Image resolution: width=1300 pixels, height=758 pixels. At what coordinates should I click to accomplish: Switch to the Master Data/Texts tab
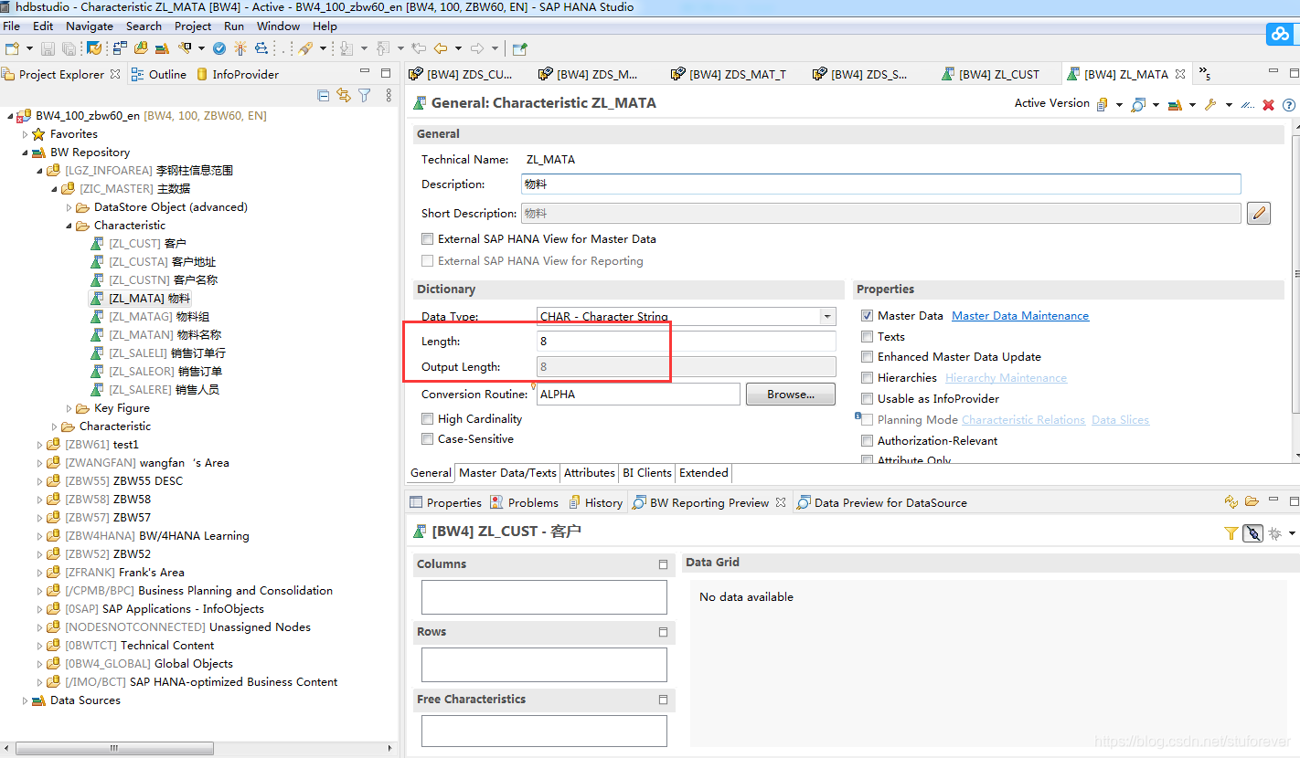(x=507, y=473)
